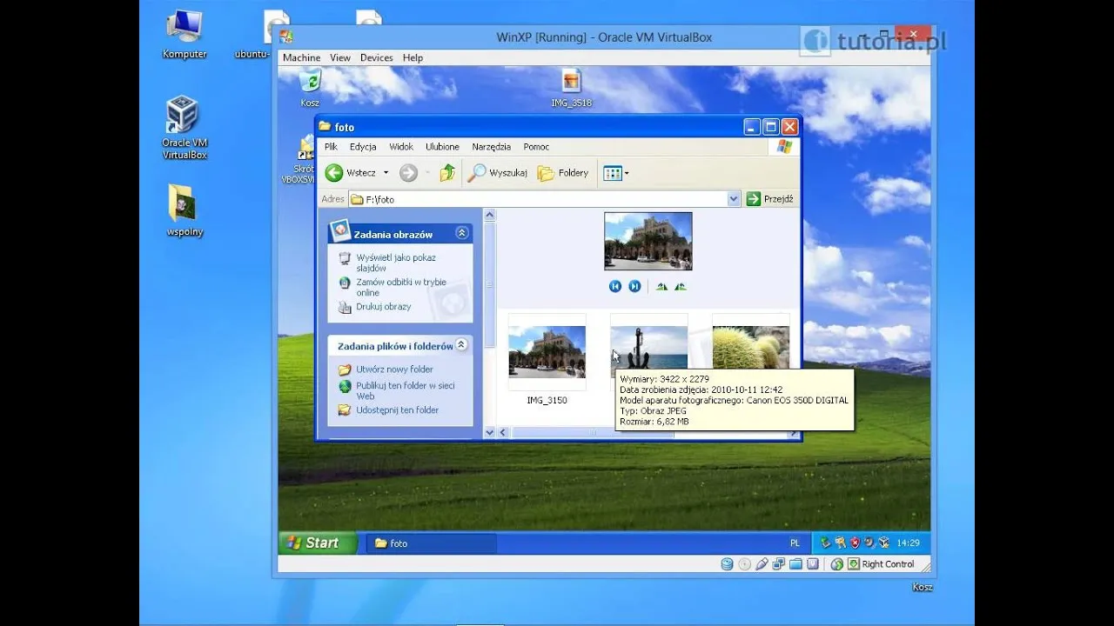This screenshot has height=626, width=1114.
Task: Click the XP tray clock 14:29
Action: pos(909,543)
